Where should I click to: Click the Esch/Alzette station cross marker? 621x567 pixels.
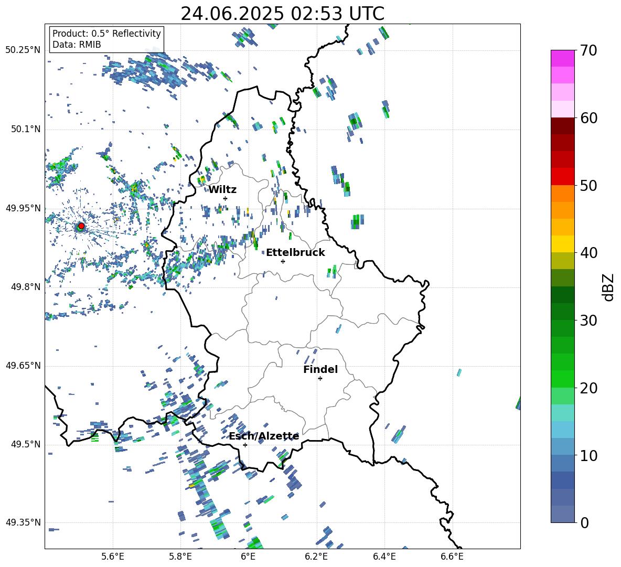tap(245, 445)
